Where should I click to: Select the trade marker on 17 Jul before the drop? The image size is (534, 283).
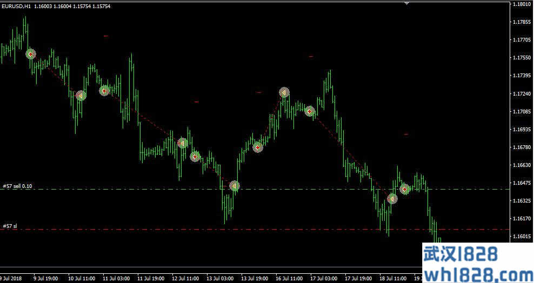pos(310,111)
